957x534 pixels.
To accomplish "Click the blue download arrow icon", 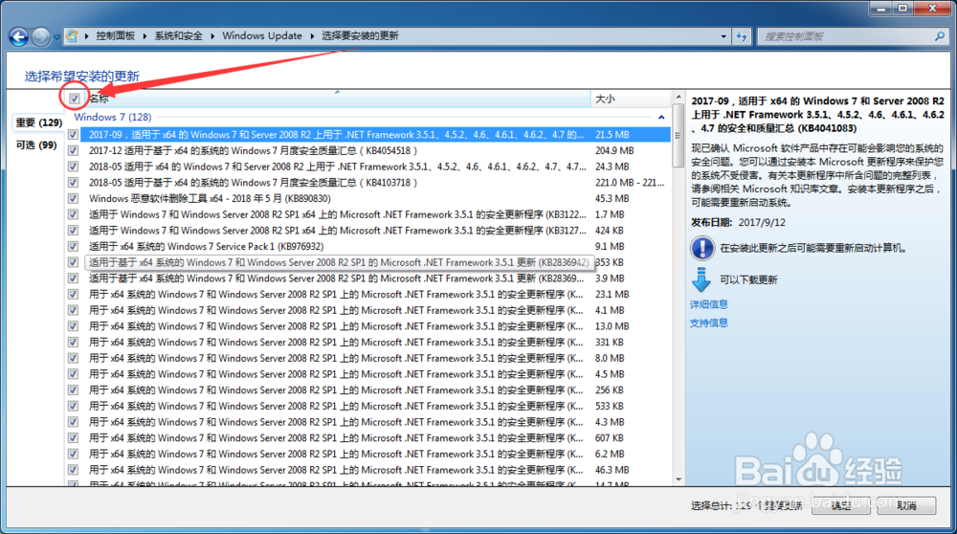I will [x=701, y=278].
